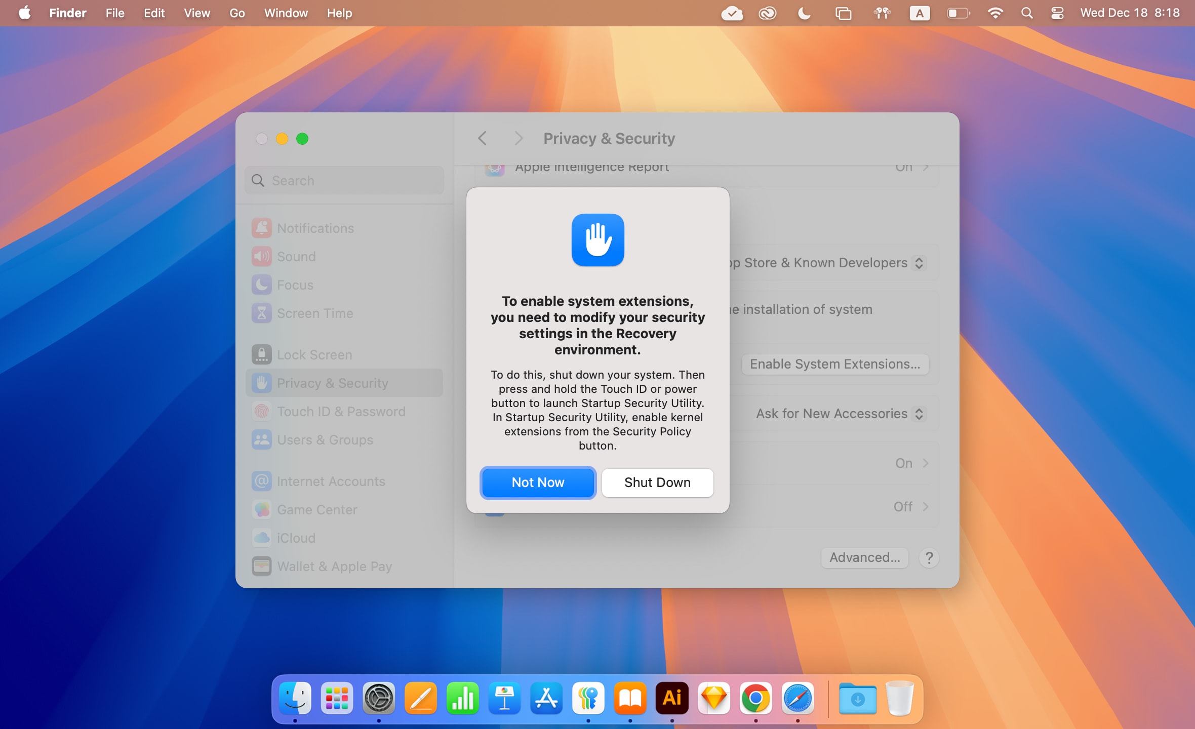Open the App Store & Known Developers dropdown
This screenshot has width=1195, height=729.
pyautogui.click(x=919, y=263)
